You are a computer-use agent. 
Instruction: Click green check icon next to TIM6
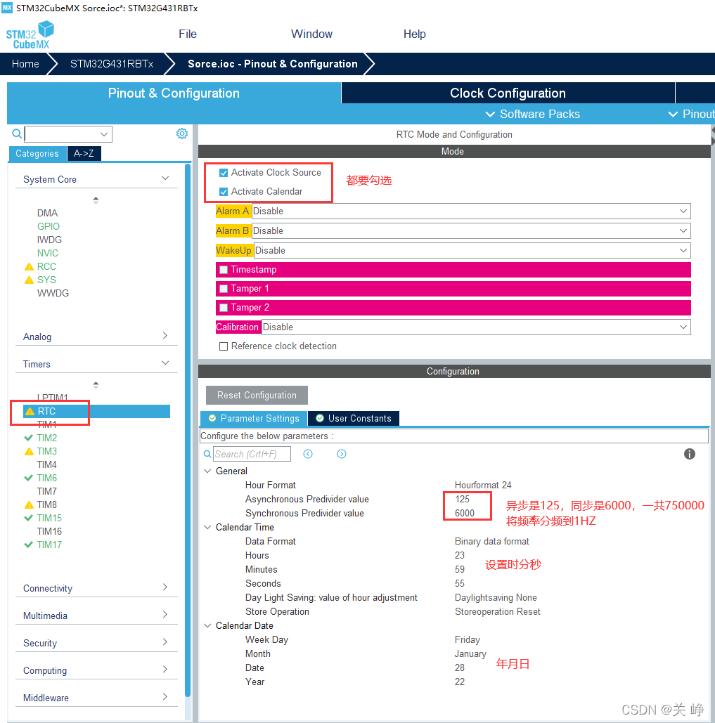[29, 478]
